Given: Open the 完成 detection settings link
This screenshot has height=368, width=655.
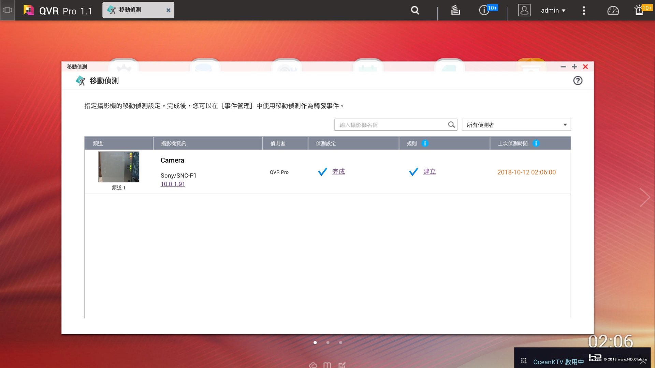Looking at the screenshot, I should click(x=338, y=172).
